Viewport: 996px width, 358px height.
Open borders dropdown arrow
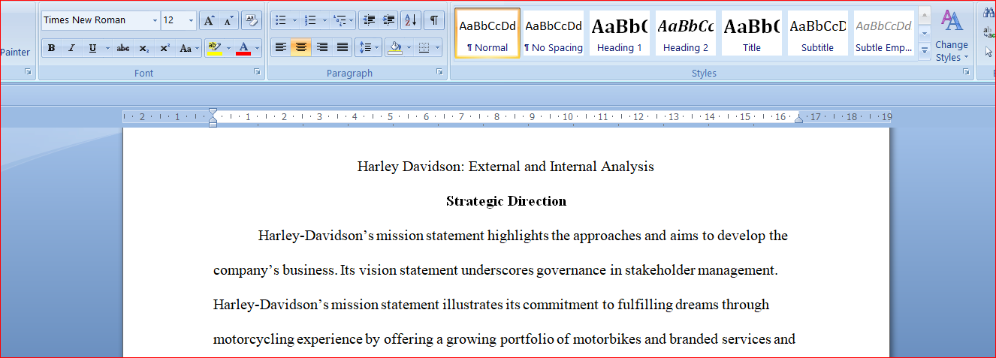tap(436, 48)
